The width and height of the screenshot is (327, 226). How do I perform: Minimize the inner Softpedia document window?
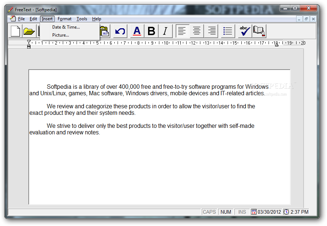click(x=299, y=19)
